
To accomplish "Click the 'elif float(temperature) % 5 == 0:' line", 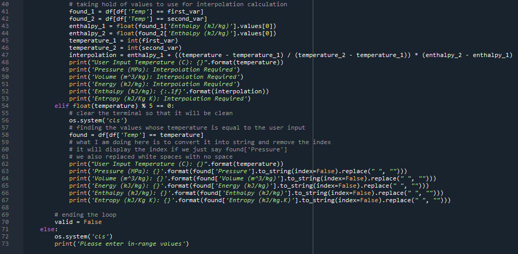I will 114,106.
